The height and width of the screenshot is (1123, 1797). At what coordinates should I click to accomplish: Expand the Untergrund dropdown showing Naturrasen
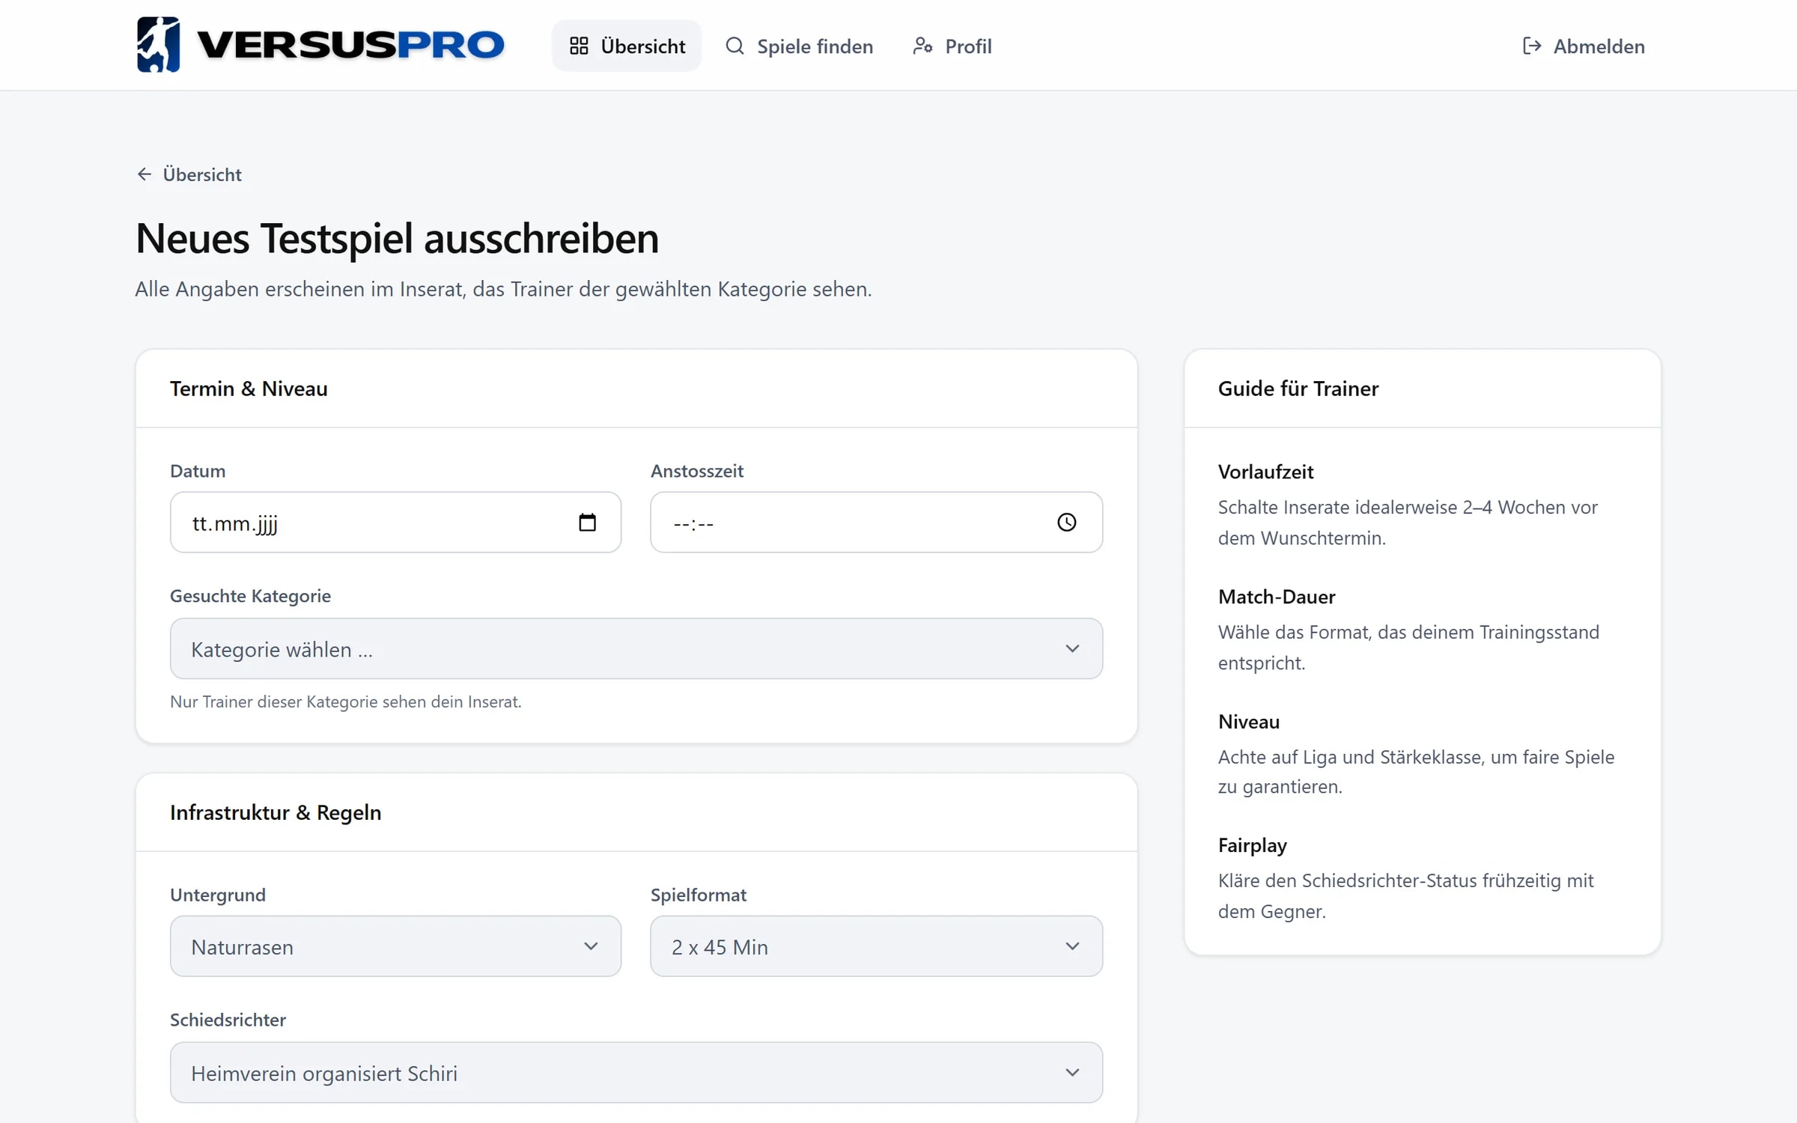click(x=395, y=946)
